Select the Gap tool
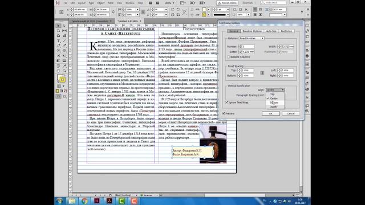The image size is (365, 205). (64, 31)
